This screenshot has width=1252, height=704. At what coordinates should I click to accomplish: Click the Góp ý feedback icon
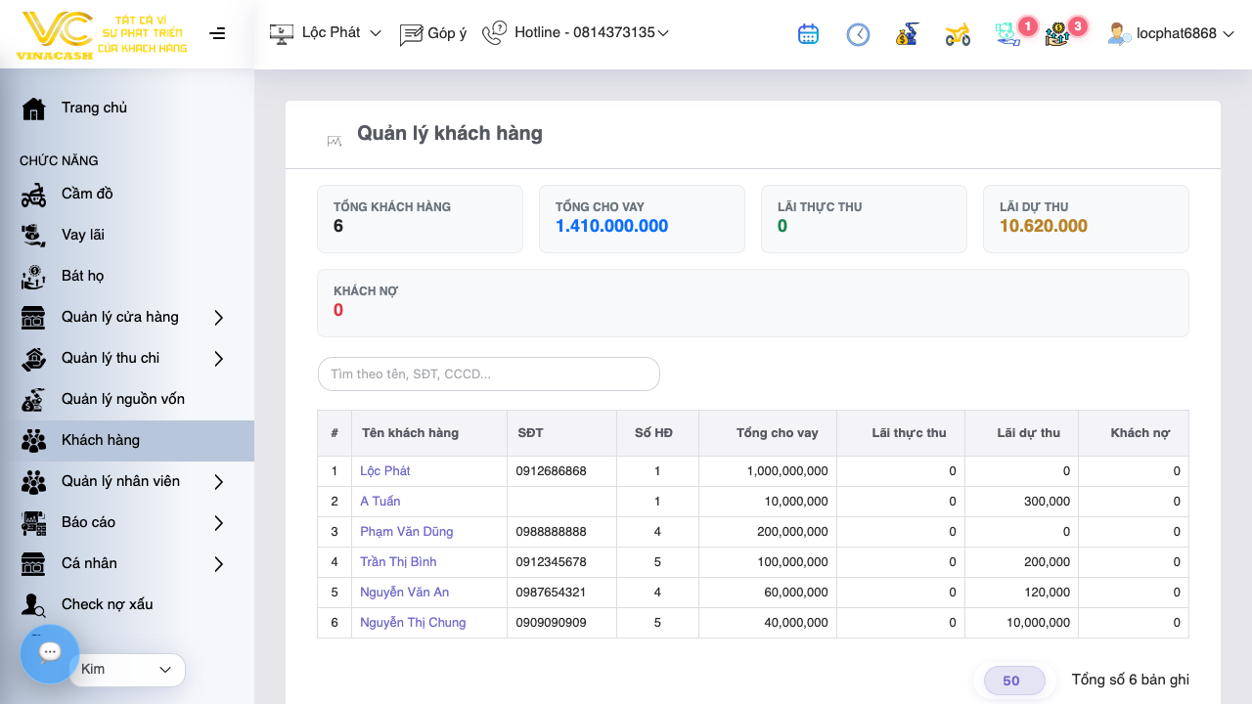411,34
